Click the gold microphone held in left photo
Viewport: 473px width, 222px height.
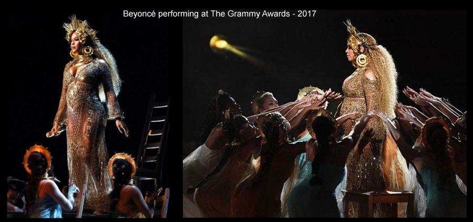(56, 132)
